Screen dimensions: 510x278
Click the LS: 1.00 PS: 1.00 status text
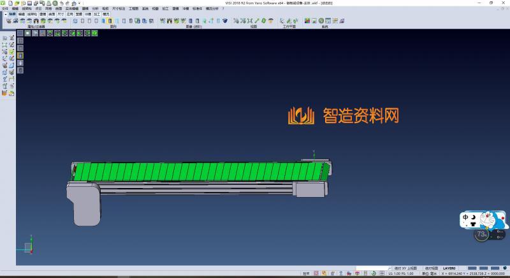(401, 274)
